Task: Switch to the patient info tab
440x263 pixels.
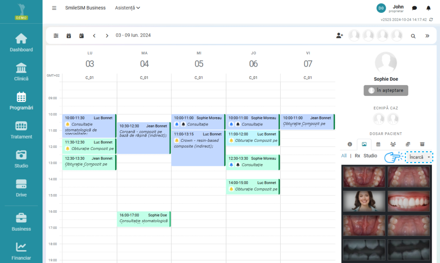Action: (x=349, y=144)
